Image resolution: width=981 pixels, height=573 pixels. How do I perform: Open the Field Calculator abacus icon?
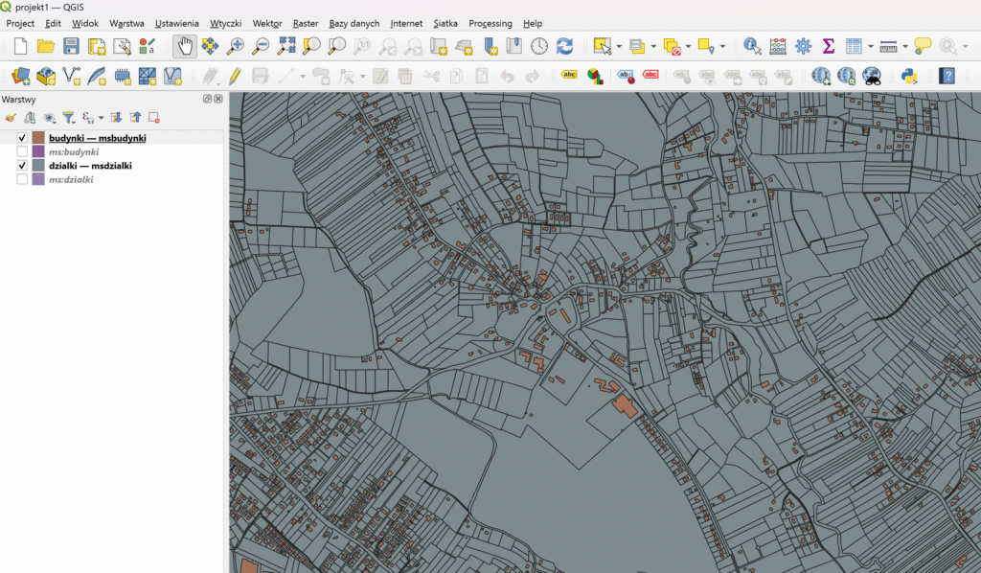tap(778, 45)
